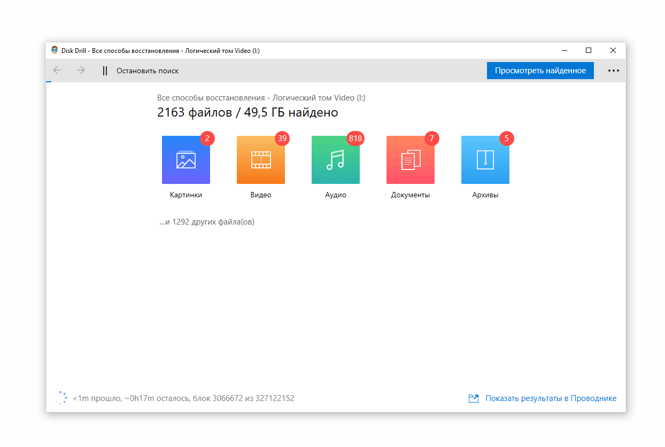The height and width of the screenshot is (447, 665).
Task: Click the 'Остановить поиск' label
Action: 148,71
